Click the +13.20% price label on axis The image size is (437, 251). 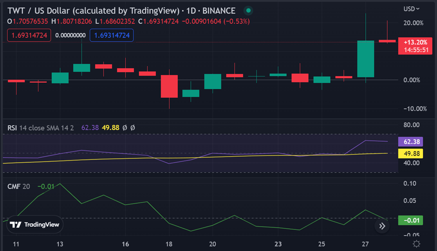415,46
